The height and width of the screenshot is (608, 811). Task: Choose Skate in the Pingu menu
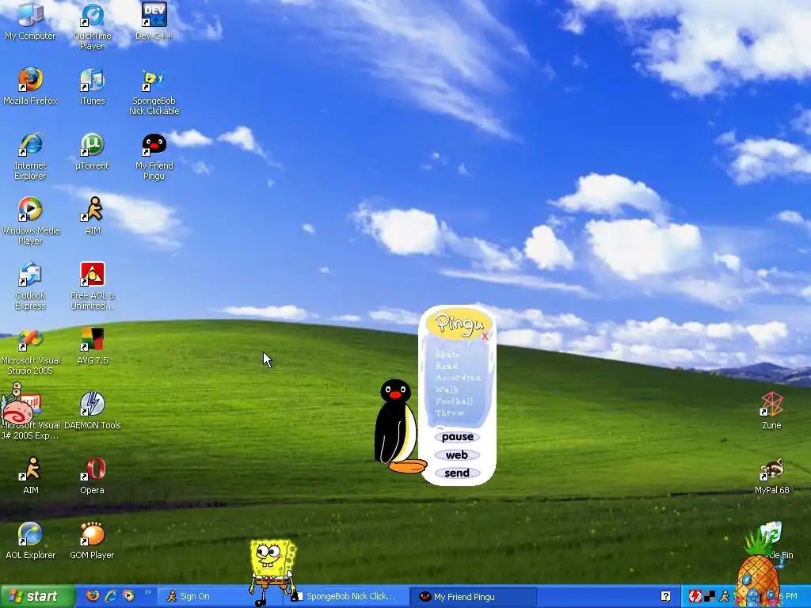tap(447, 355)
